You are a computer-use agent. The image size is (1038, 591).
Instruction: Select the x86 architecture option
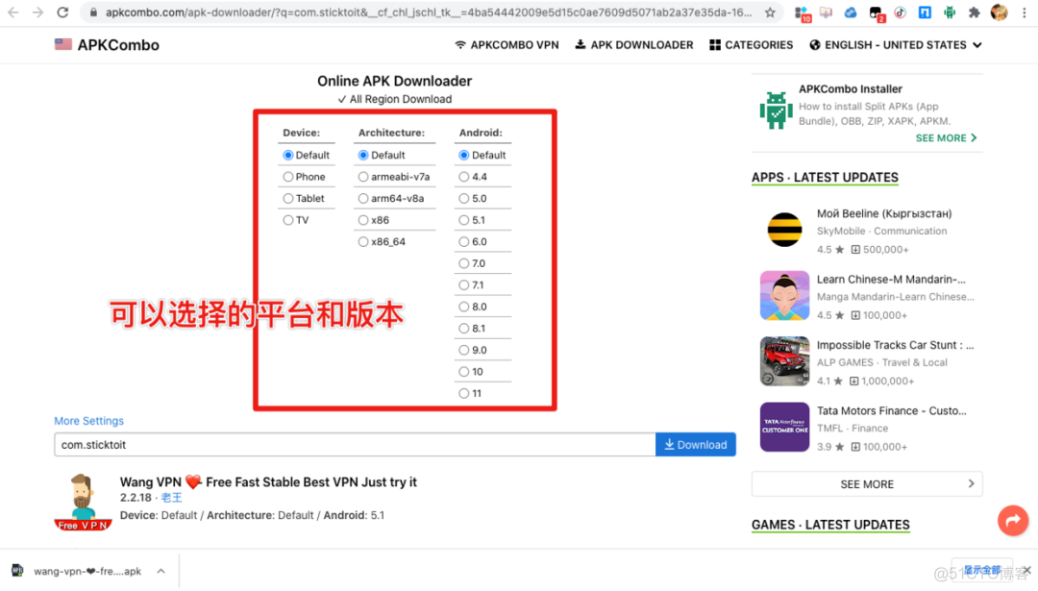tap(363, 220)
